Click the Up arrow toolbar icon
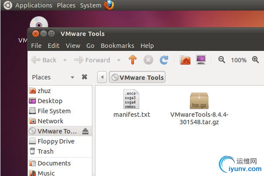264x176 pixels. (133, 60)
